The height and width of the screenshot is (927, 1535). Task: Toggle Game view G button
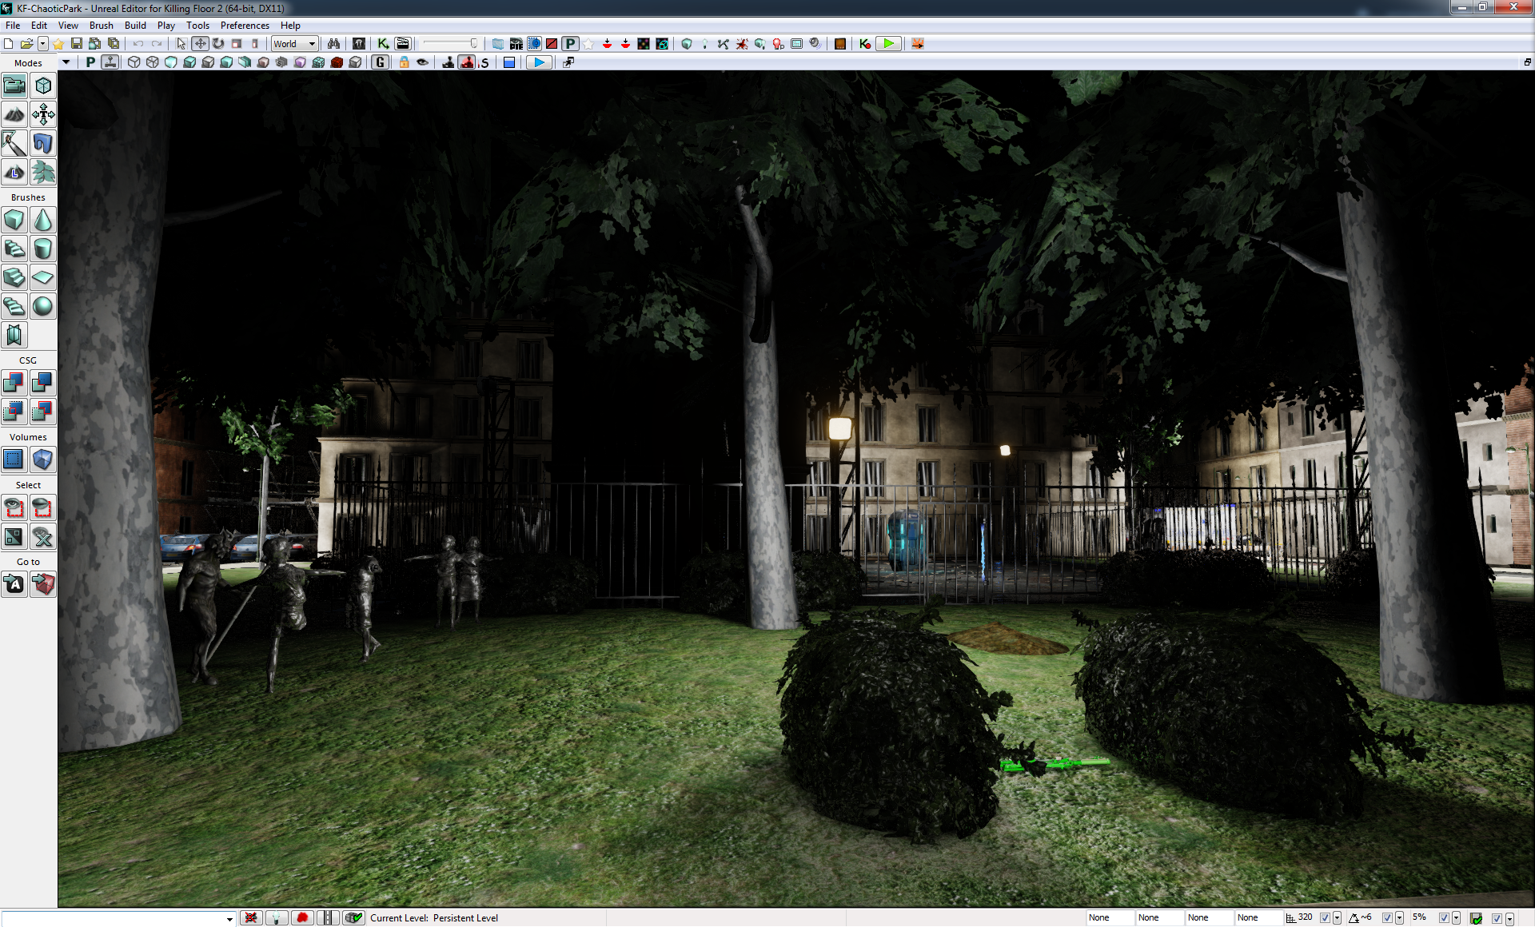[x=381, y=62]
